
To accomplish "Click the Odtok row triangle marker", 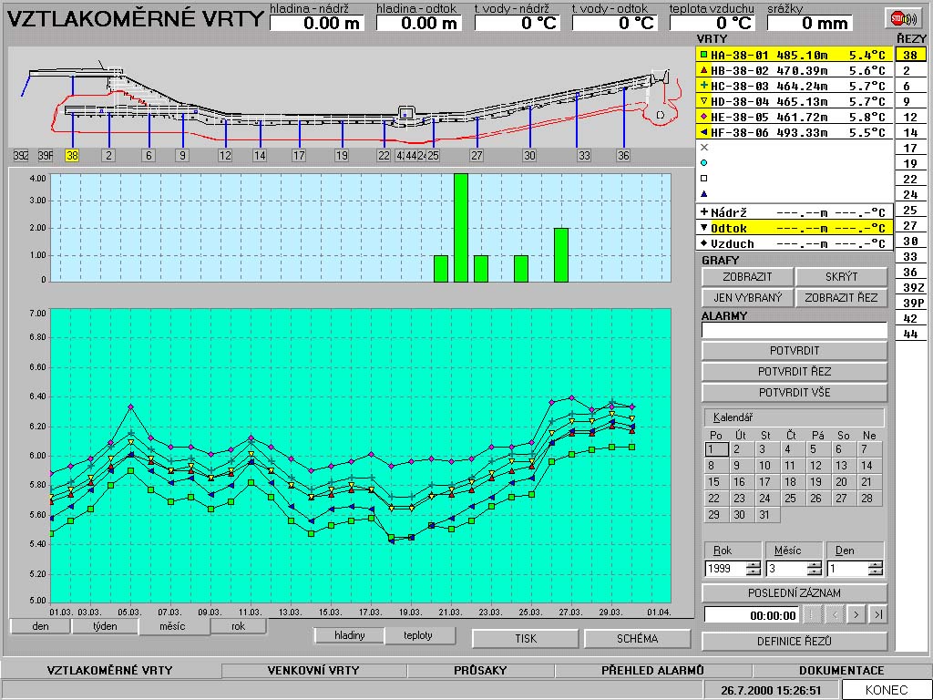I will click(x=703, y=228).
